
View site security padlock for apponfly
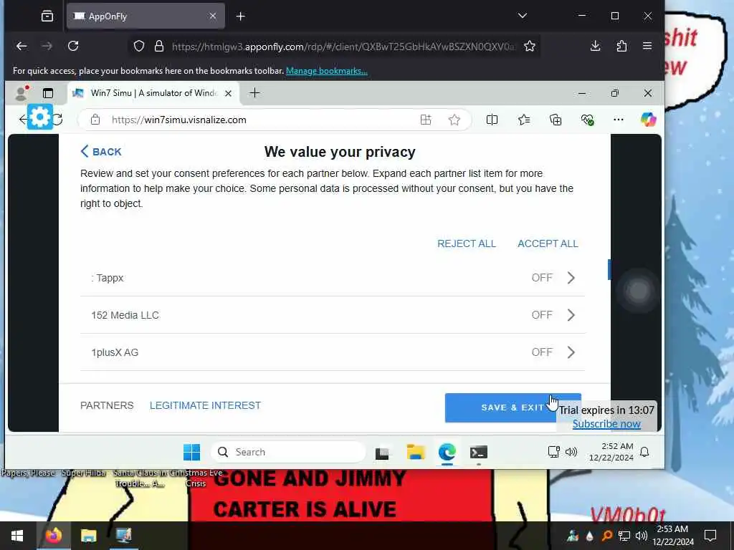159,46
